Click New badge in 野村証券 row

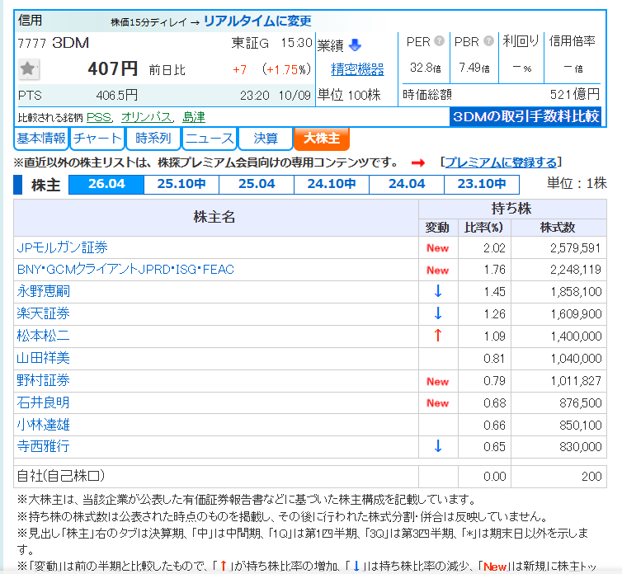tap(437, 382)
